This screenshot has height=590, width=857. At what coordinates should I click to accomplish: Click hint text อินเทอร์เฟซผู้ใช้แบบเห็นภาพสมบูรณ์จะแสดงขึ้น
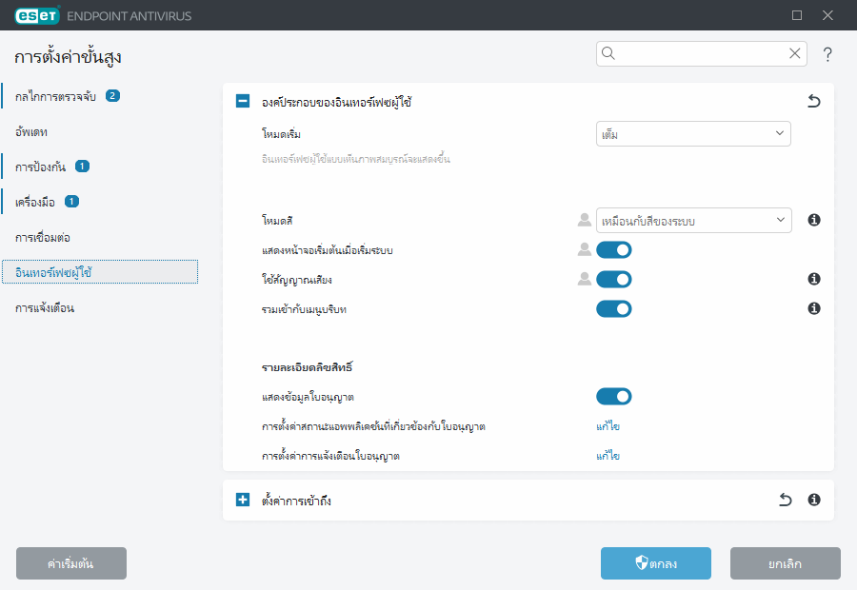click(356, 159)
